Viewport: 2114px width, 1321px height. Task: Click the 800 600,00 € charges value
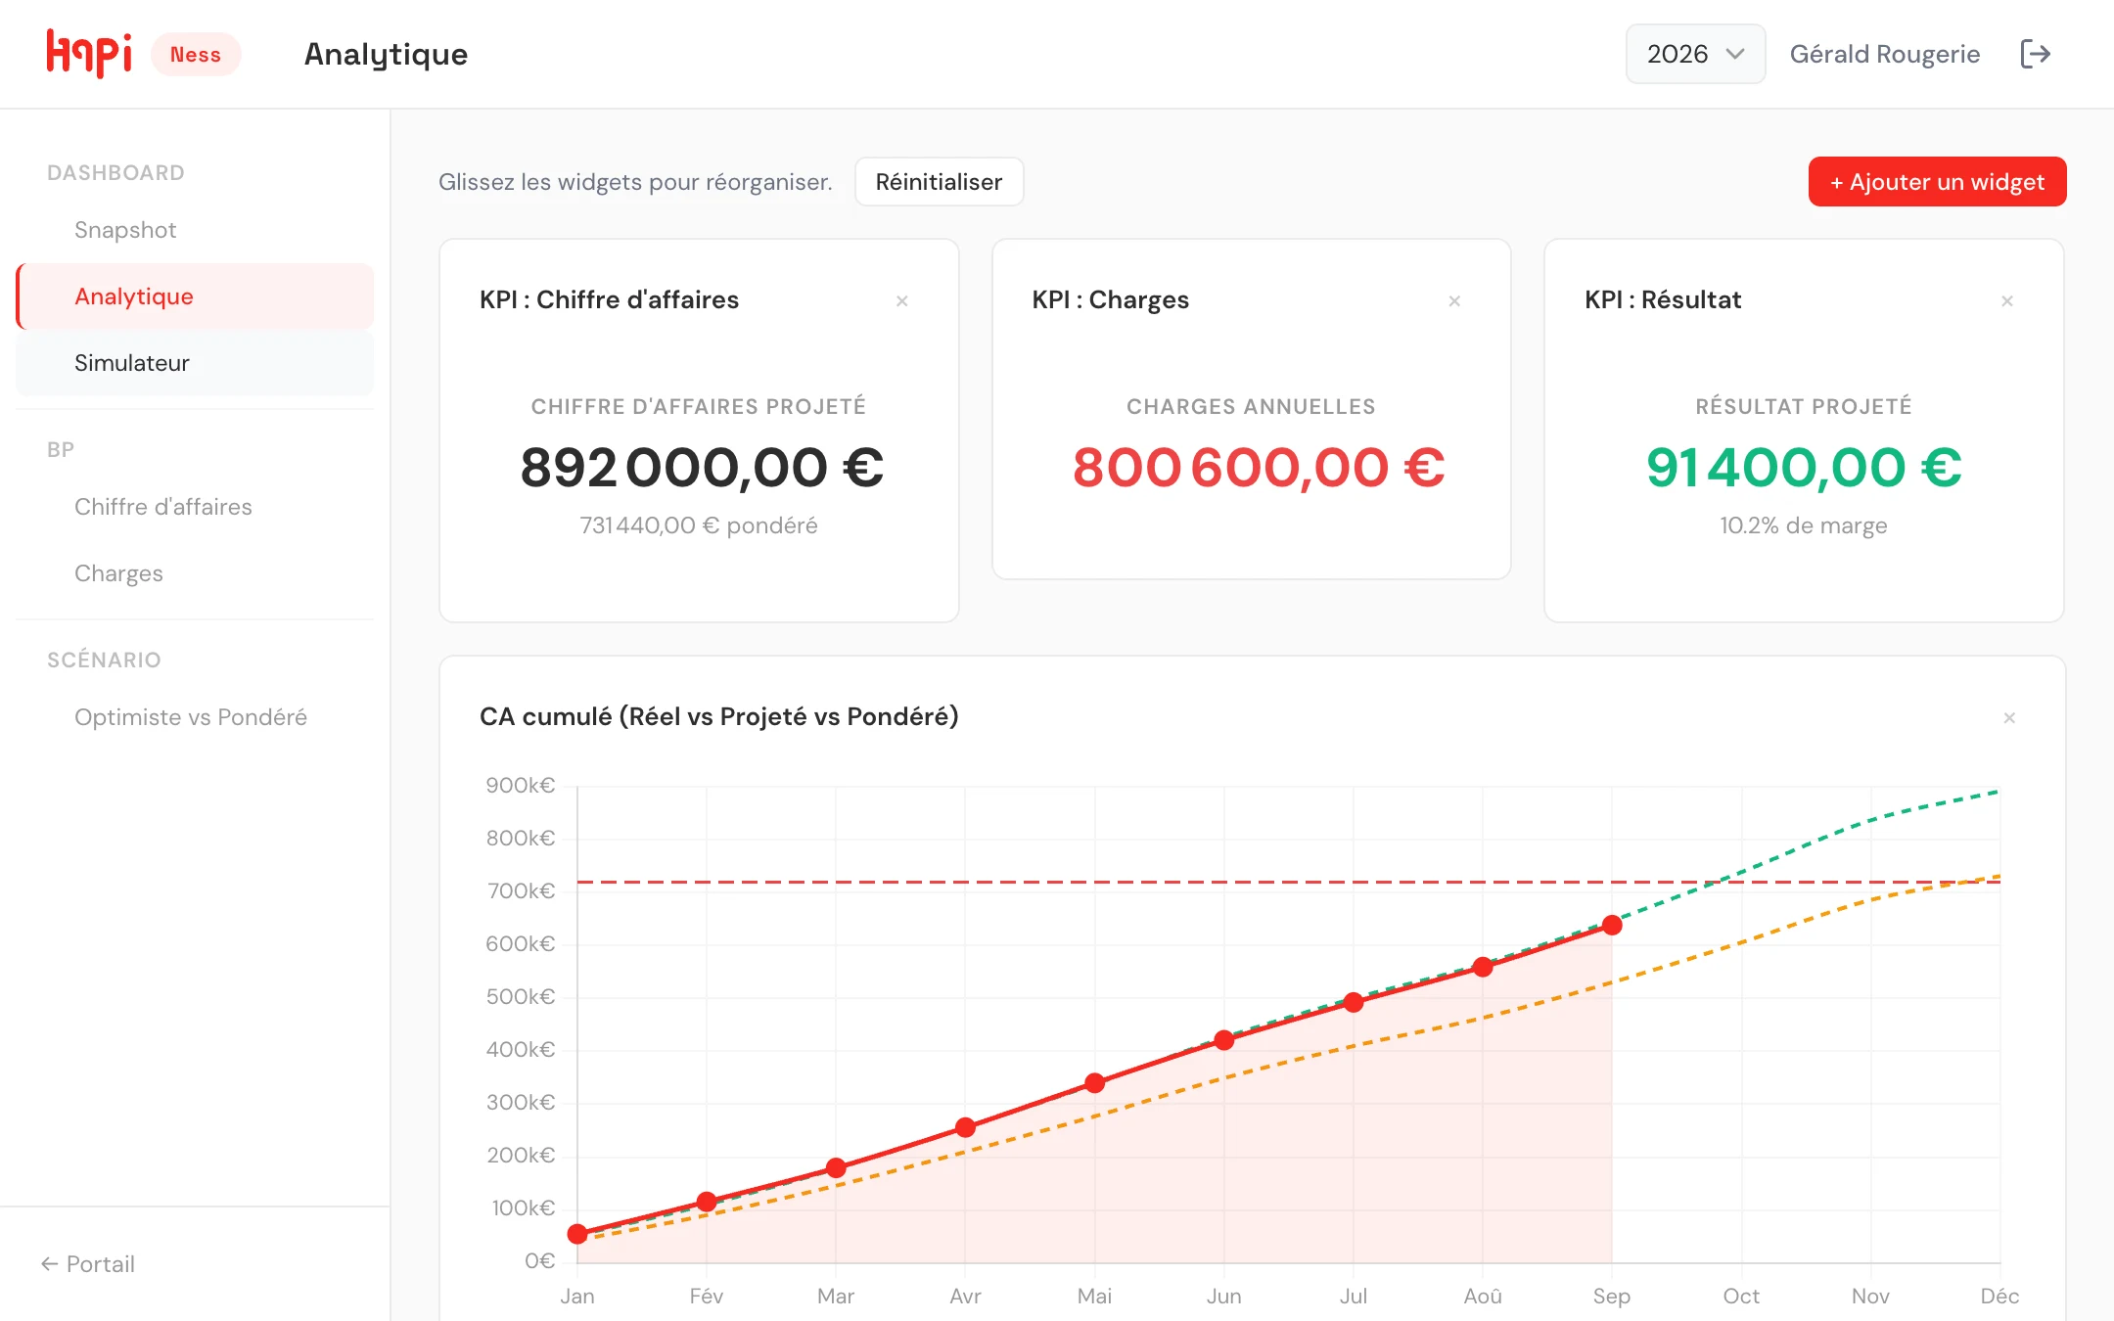tap(1259, 467)
